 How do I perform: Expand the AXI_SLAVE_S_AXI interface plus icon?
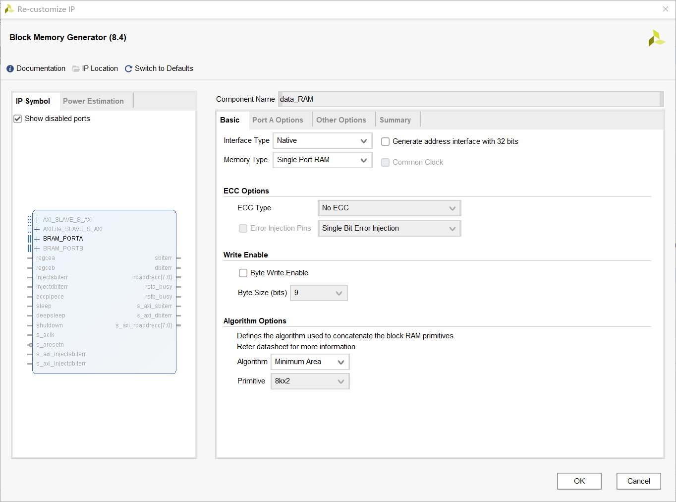point(37,220)
